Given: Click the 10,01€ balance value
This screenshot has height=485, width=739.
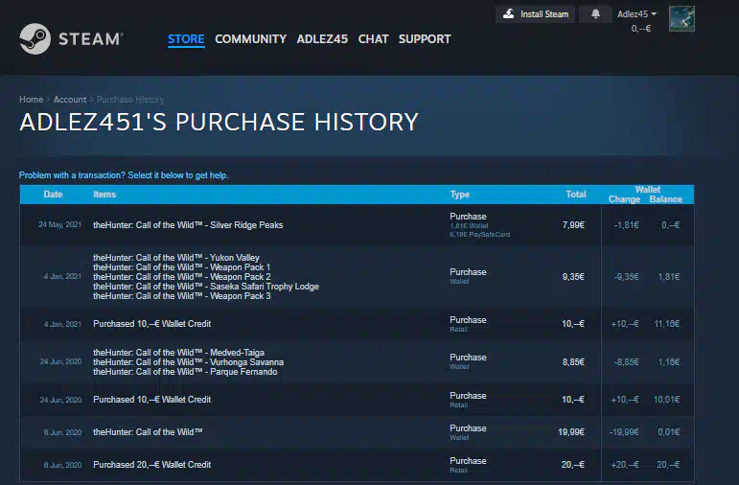Looking at the screenshot, I should click(666, 400).
